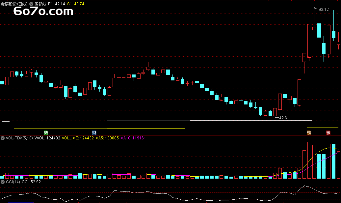Open the 榜 ranking list marker
Screen dimensions: 341x203
[x=309, y=133]
